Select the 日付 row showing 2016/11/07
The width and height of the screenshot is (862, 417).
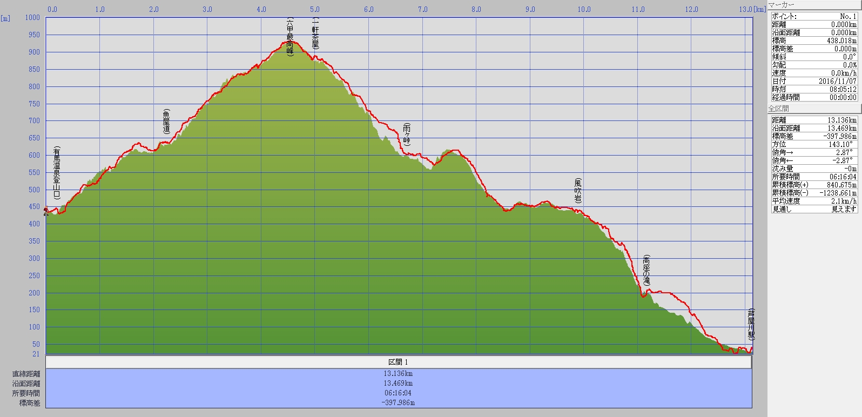click(x=814, y=81)
